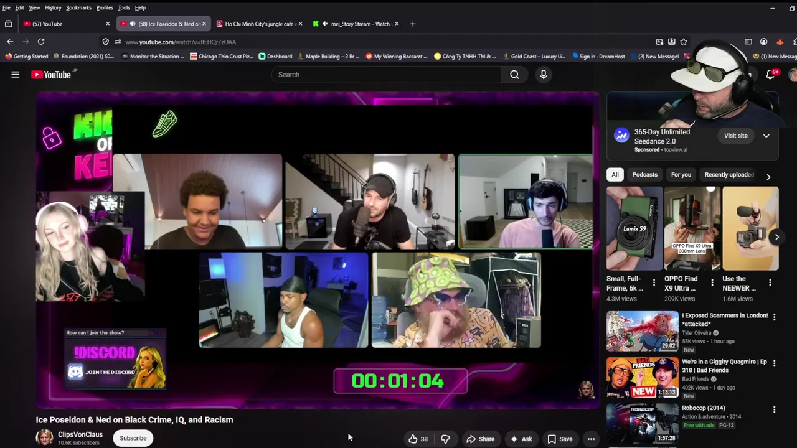This screenshot has height=448, width=797.
Task: Open options for Giggity Quagmire video
Action: point(774,363)
